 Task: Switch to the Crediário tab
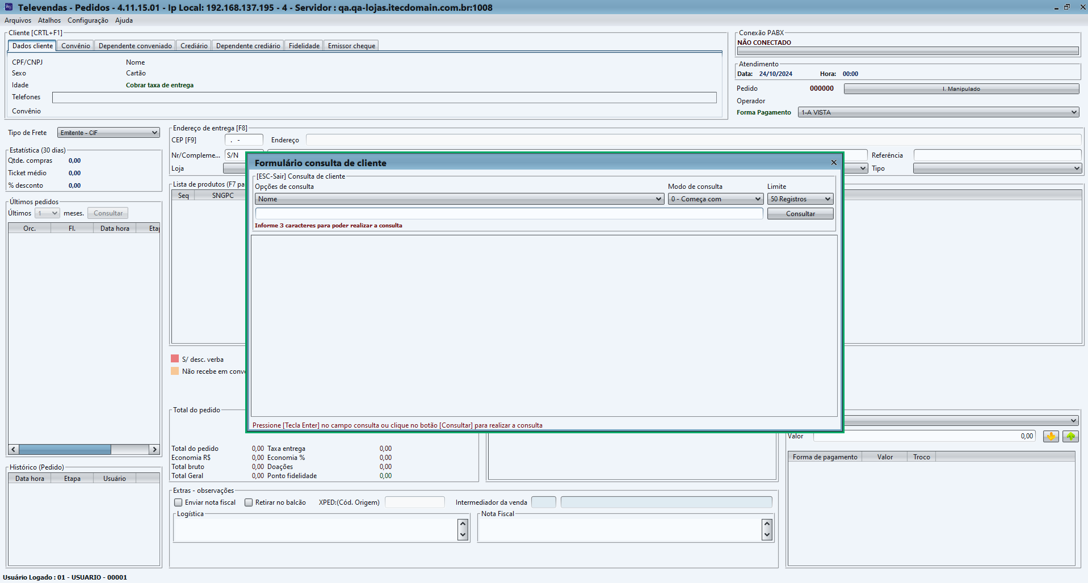[x=194, y=46]
